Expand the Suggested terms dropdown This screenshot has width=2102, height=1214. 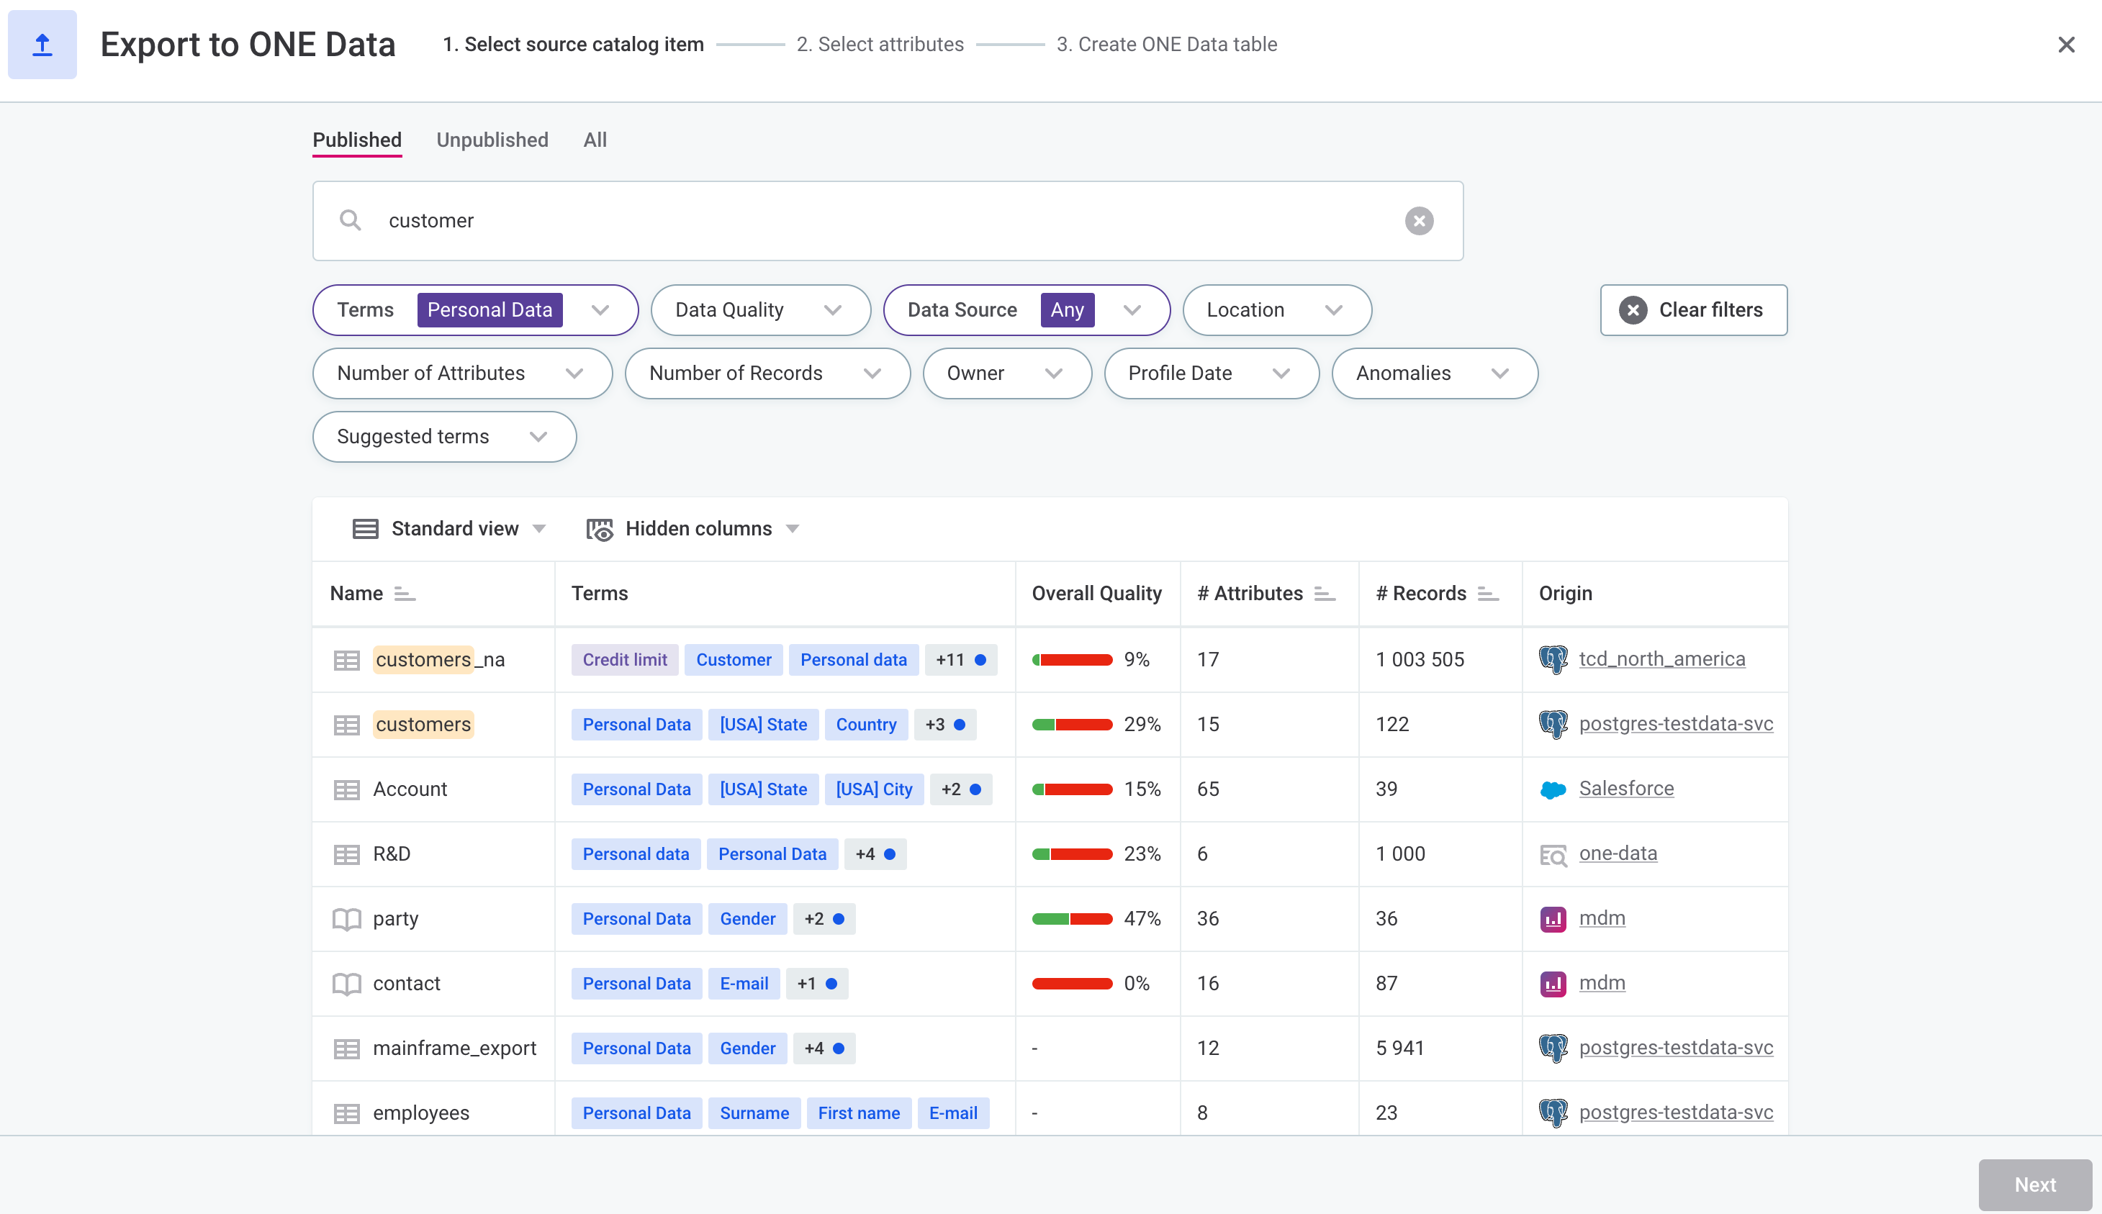tap(443, 436)
